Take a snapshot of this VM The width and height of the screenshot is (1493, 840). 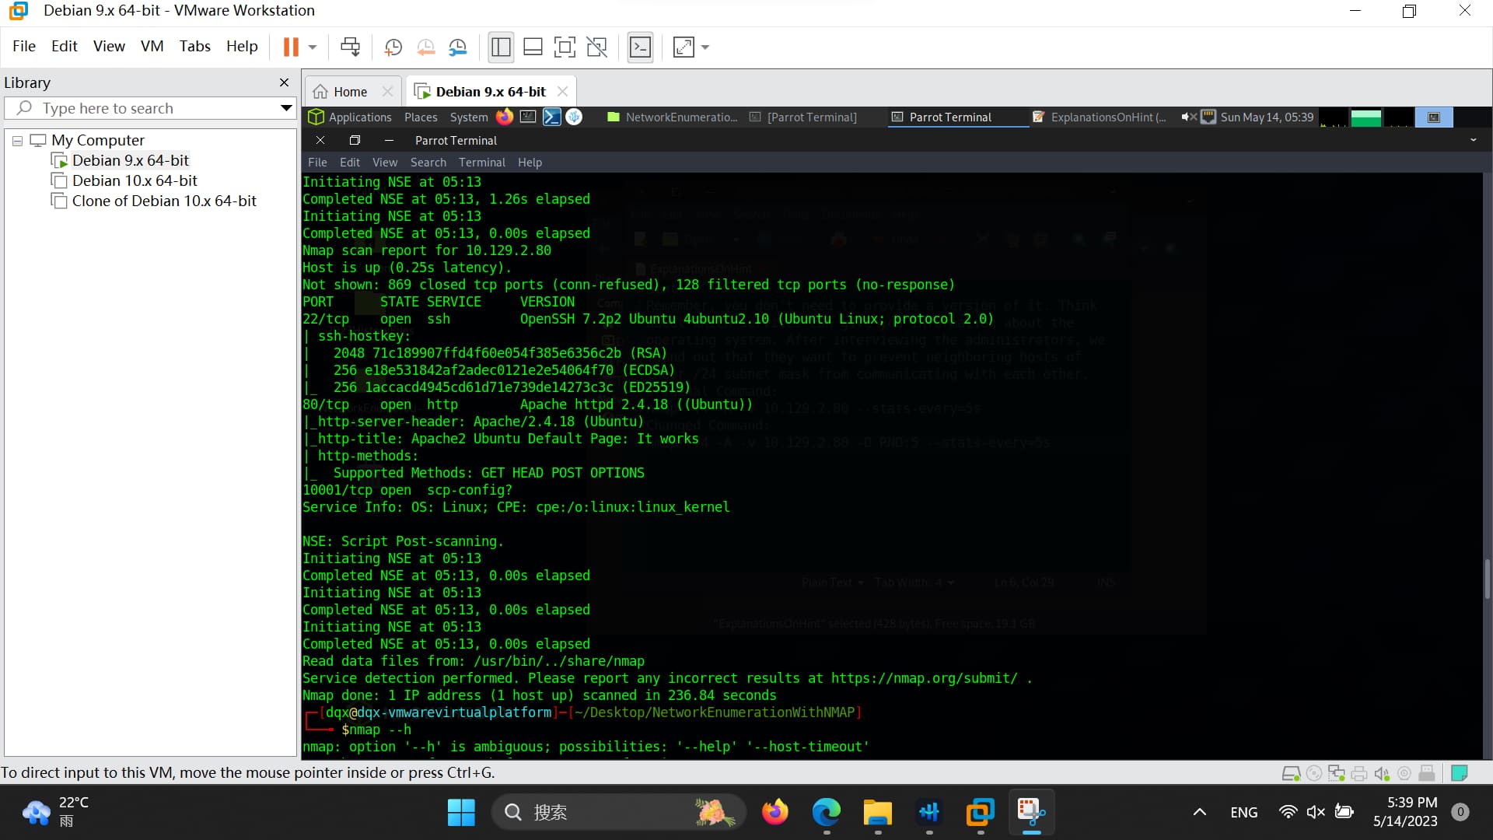tap(393, 47)
